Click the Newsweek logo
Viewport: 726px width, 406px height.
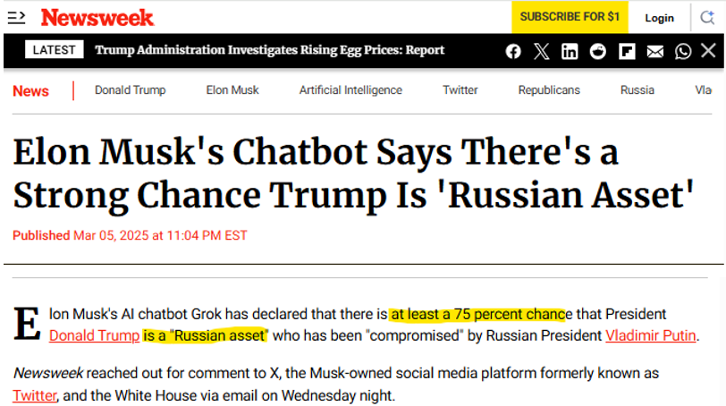97,17
